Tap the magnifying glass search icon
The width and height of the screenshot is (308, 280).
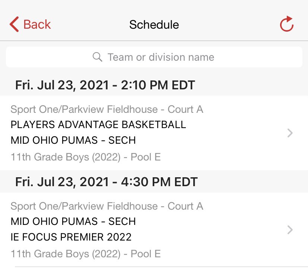97,57
